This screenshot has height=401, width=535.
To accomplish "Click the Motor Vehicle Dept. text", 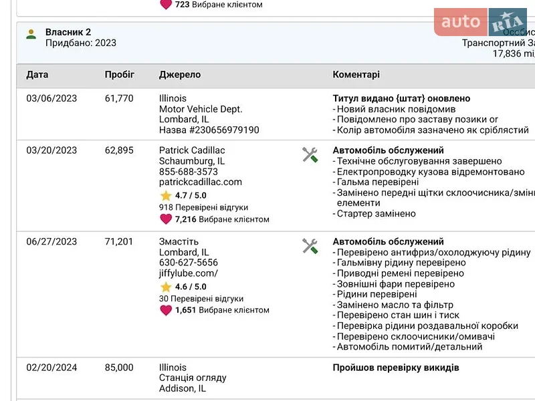I will [201, 109].
